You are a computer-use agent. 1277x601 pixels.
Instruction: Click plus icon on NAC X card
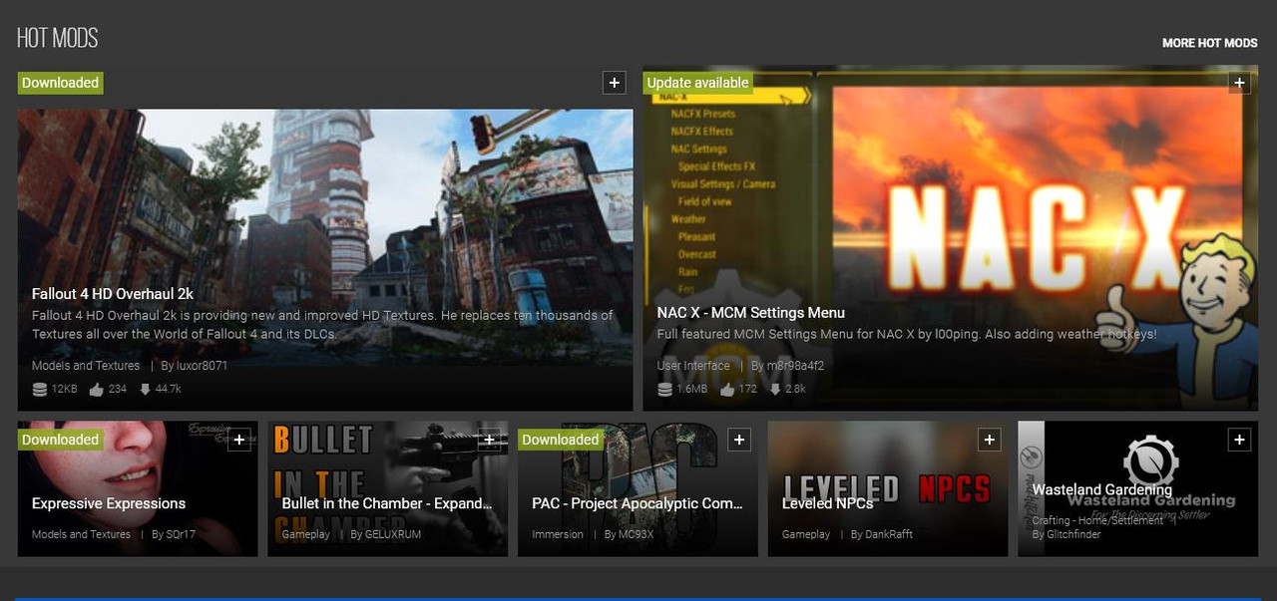(x=1239, y=83)
